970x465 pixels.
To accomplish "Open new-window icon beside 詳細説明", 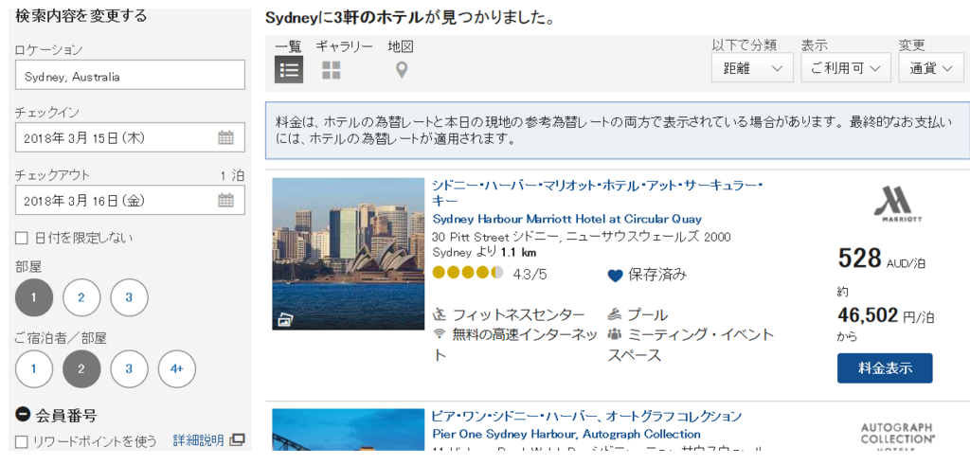I will click(x=237, y=440).
